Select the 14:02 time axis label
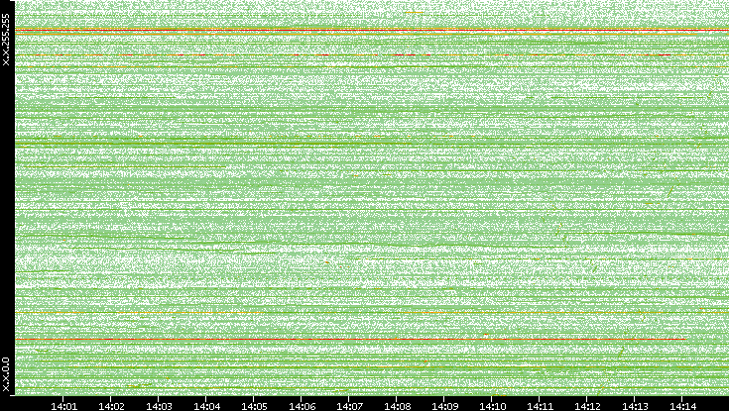Image resolution: width=729 pixels, height=411 pixels. pos(111,406)
